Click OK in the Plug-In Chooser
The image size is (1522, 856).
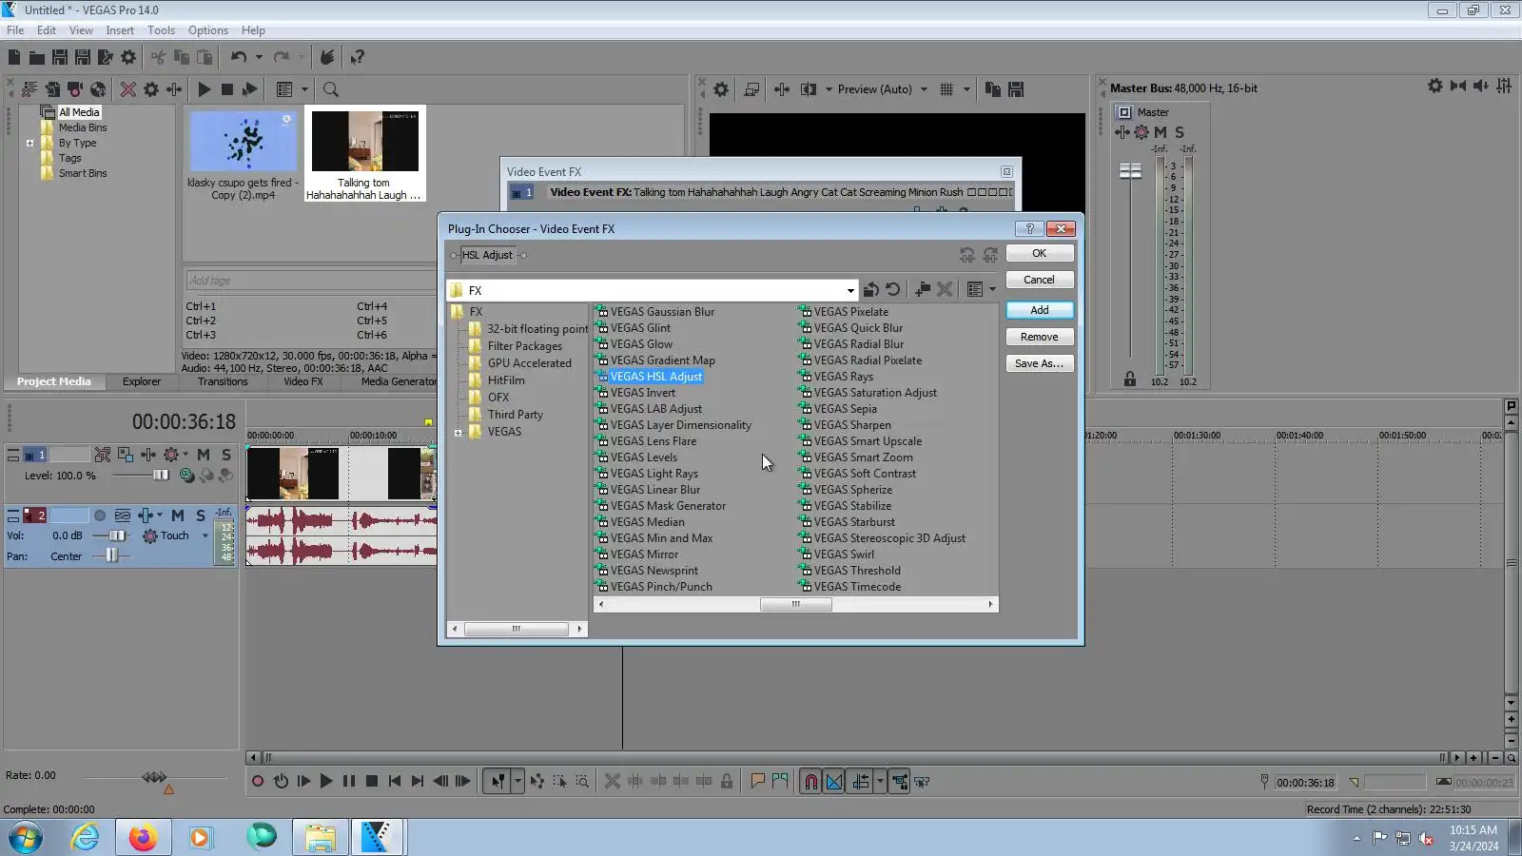coord(1040,253)
